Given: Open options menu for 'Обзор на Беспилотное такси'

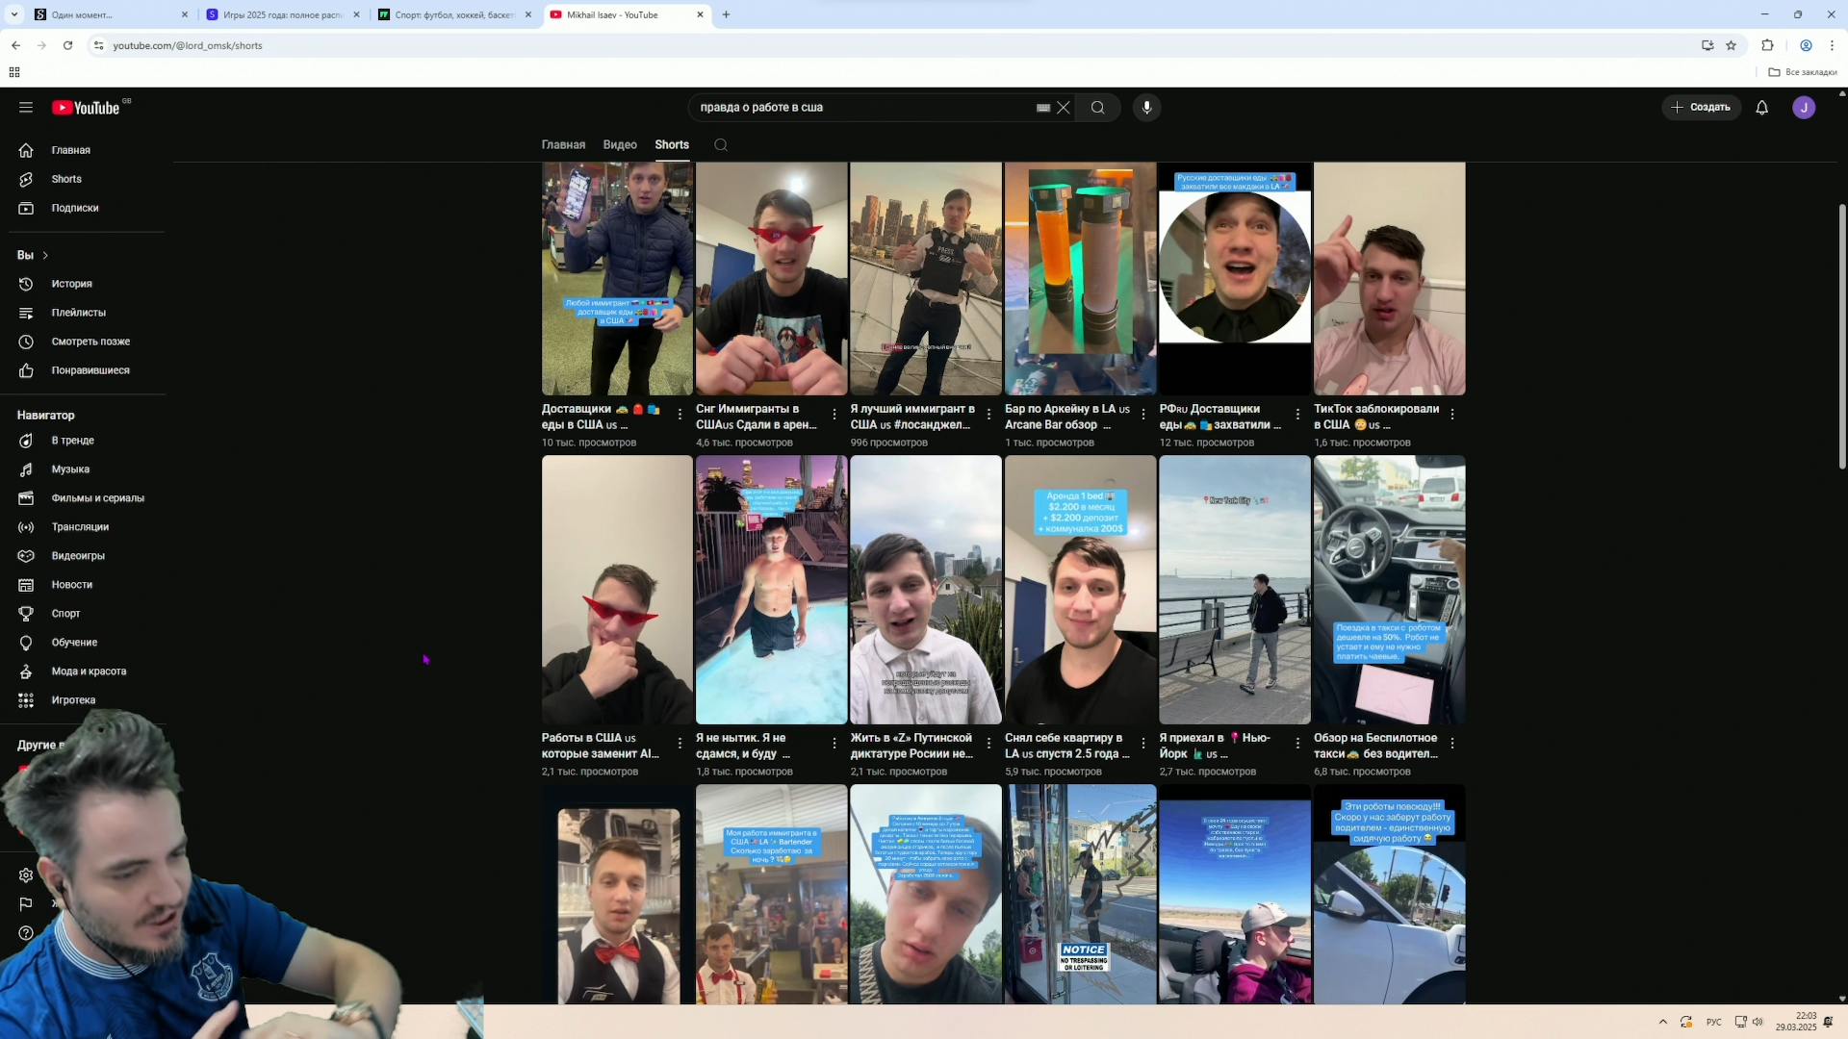Looking at the screenshot, I should [x=1452, y=744].
